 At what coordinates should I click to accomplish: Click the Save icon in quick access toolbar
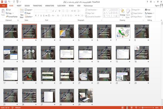(6, 2)
